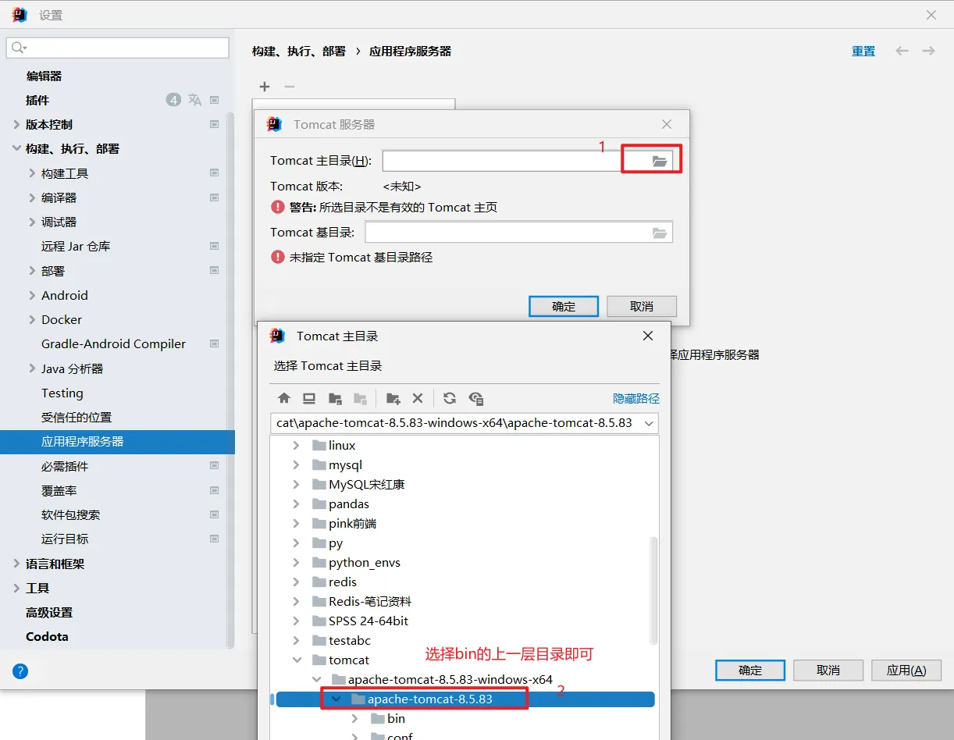Expand the 编译器 settings node
Image resolution: width=954 pixels, height=740 pixels.
(x=32, y=197)
